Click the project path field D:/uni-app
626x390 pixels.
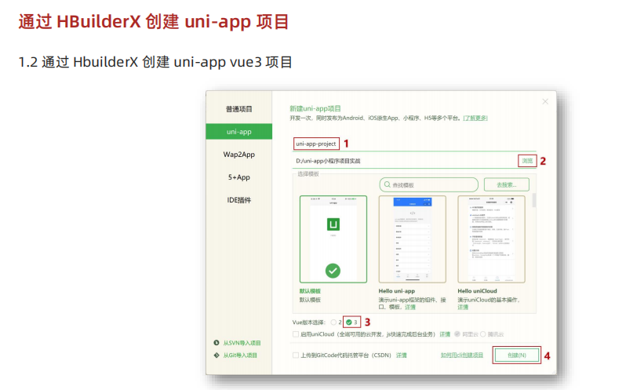pos(404,161)
